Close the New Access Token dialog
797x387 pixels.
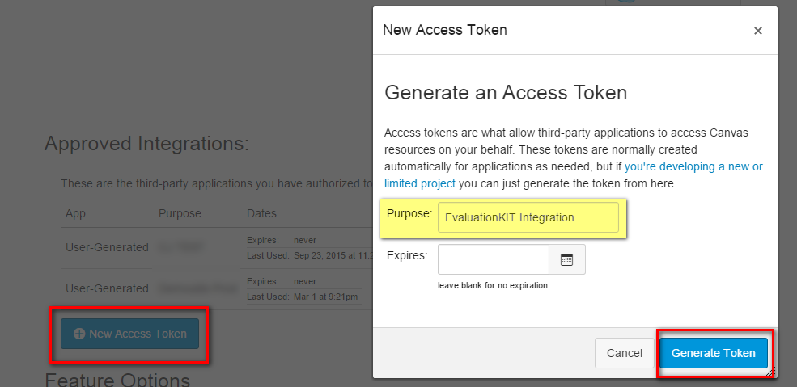(x=758, y=31)
